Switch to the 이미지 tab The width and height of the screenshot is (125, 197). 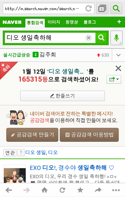(x=54, y=22)
